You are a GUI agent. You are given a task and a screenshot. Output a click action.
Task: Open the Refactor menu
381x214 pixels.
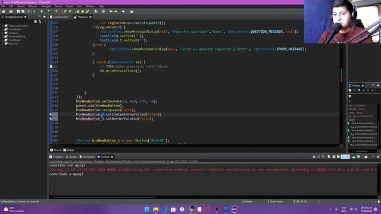click(33, 7)
